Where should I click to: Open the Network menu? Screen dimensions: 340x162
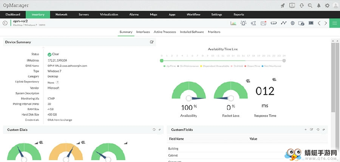pos(62,14)
